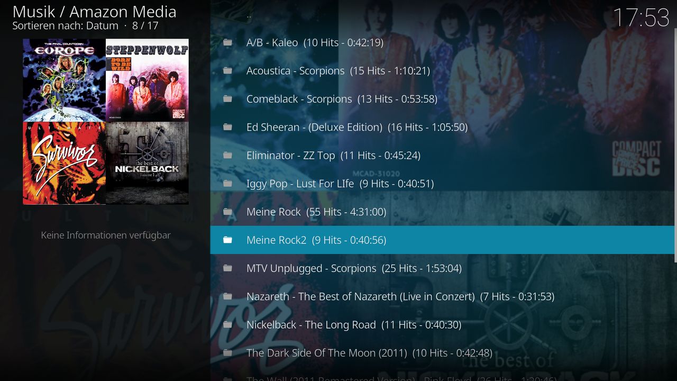677x381 pixels.
Task: Go up via the parent directory dots
Action: [x=249, y=16]
